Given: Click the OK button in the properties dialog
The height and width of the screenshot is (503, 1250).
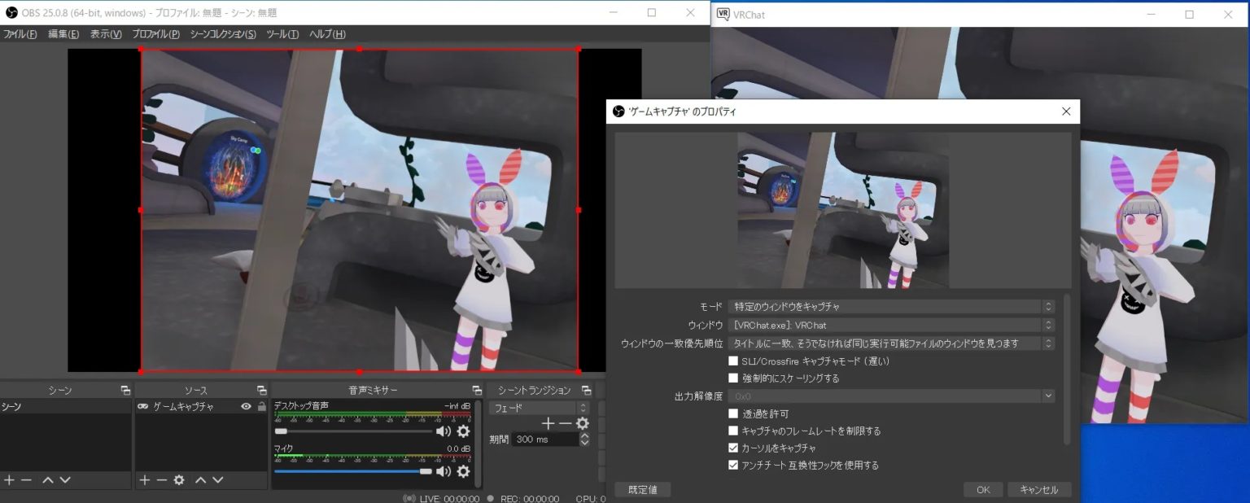Looking at the screenshot, I should pos(982,489).
